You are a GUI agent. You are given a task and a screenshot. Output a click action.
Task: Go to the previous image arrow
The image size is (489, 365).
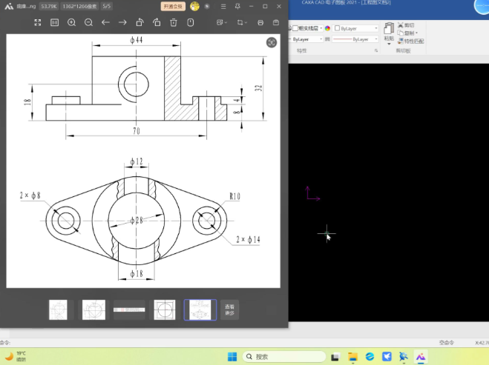pyautogui.click(x=106, y=22)
